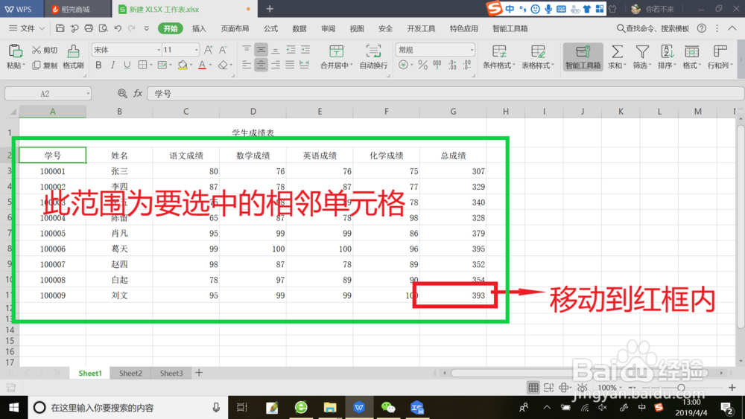This screenshot has width=745, height=419.
Task: Open the font name dropdown 宋体
Action: point(127,50)
